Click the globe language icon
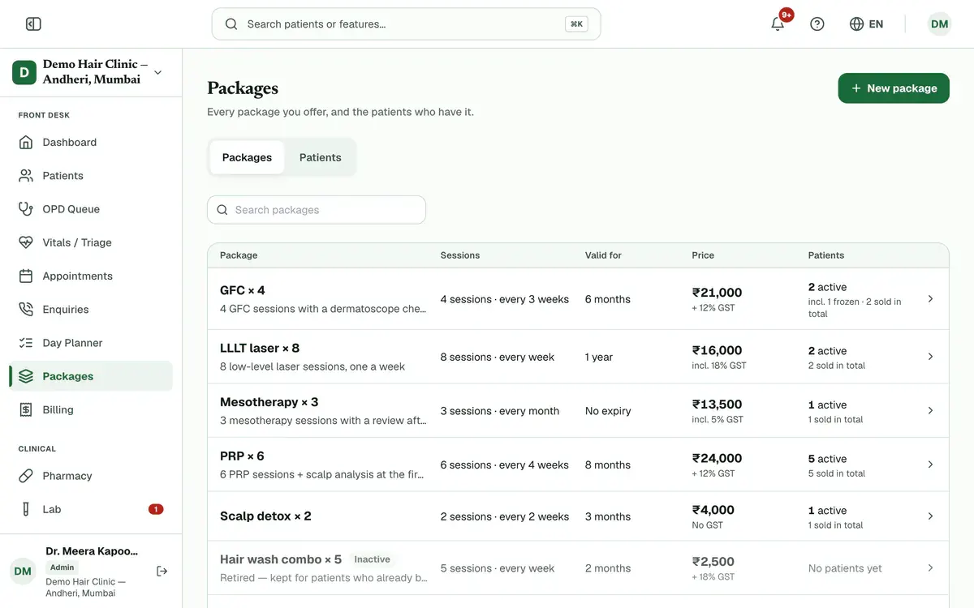 pyautogui.click(x=856, y=24)
